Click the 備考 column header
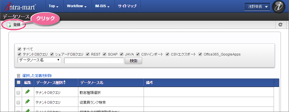The image size is (289, 112). point(209,83)
